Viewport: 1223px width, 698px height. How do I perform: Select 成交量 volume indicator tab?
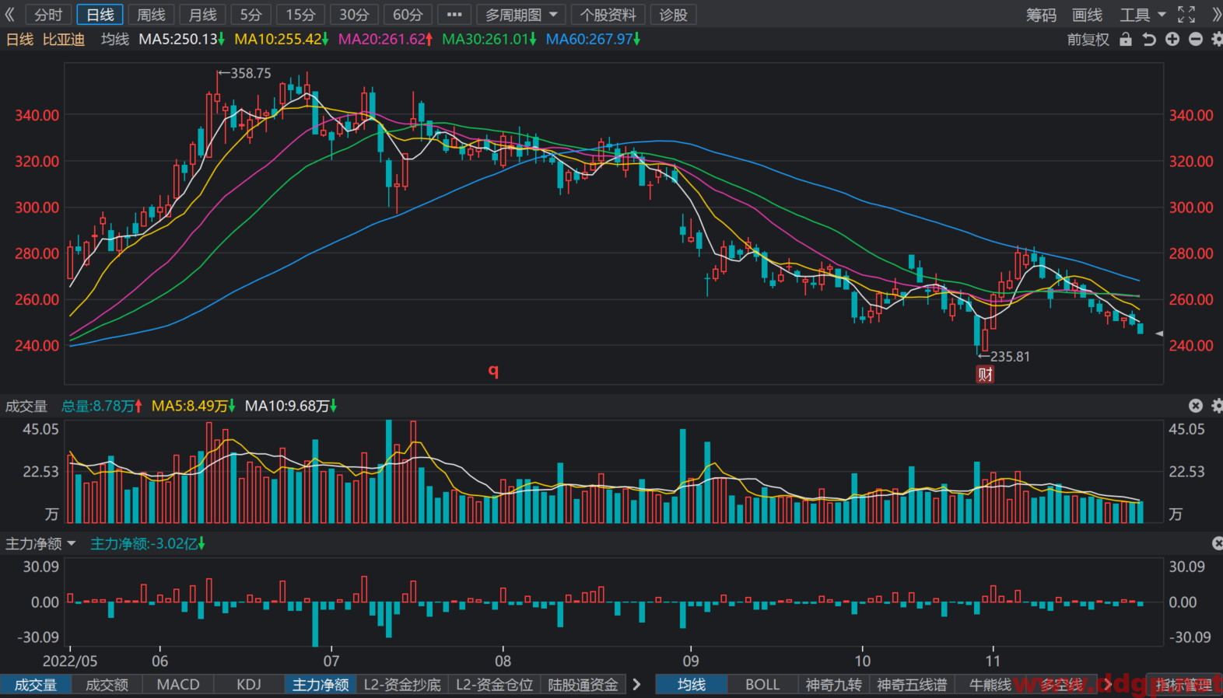click(x=36, y=685)
